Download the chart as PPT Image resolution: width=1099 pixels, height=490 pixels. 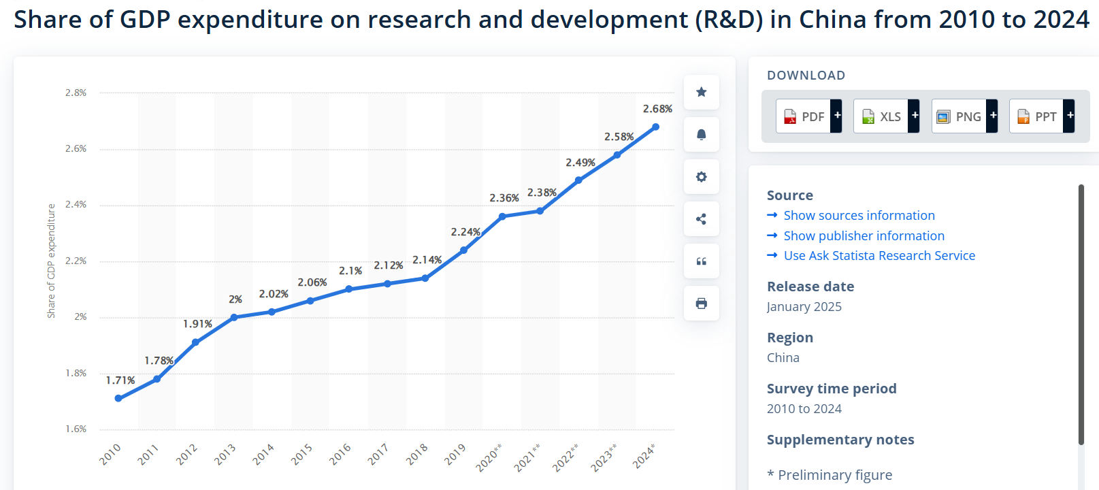click(1036, 116)
